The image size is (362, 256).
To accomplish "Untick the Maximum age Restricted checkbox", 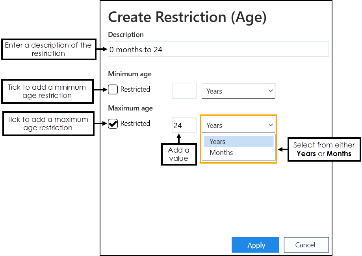I will [113, 124].
